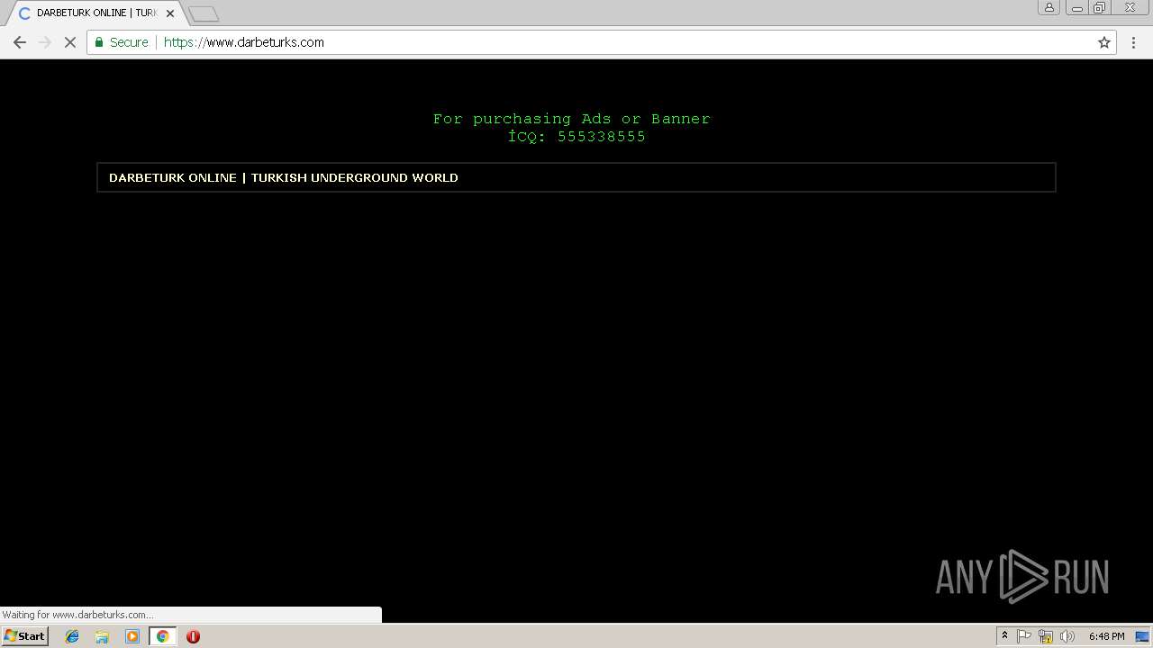The width and height of the screenshot is (1153, 648).
Task: Click the show desktop button
Action: [1143, 636]
